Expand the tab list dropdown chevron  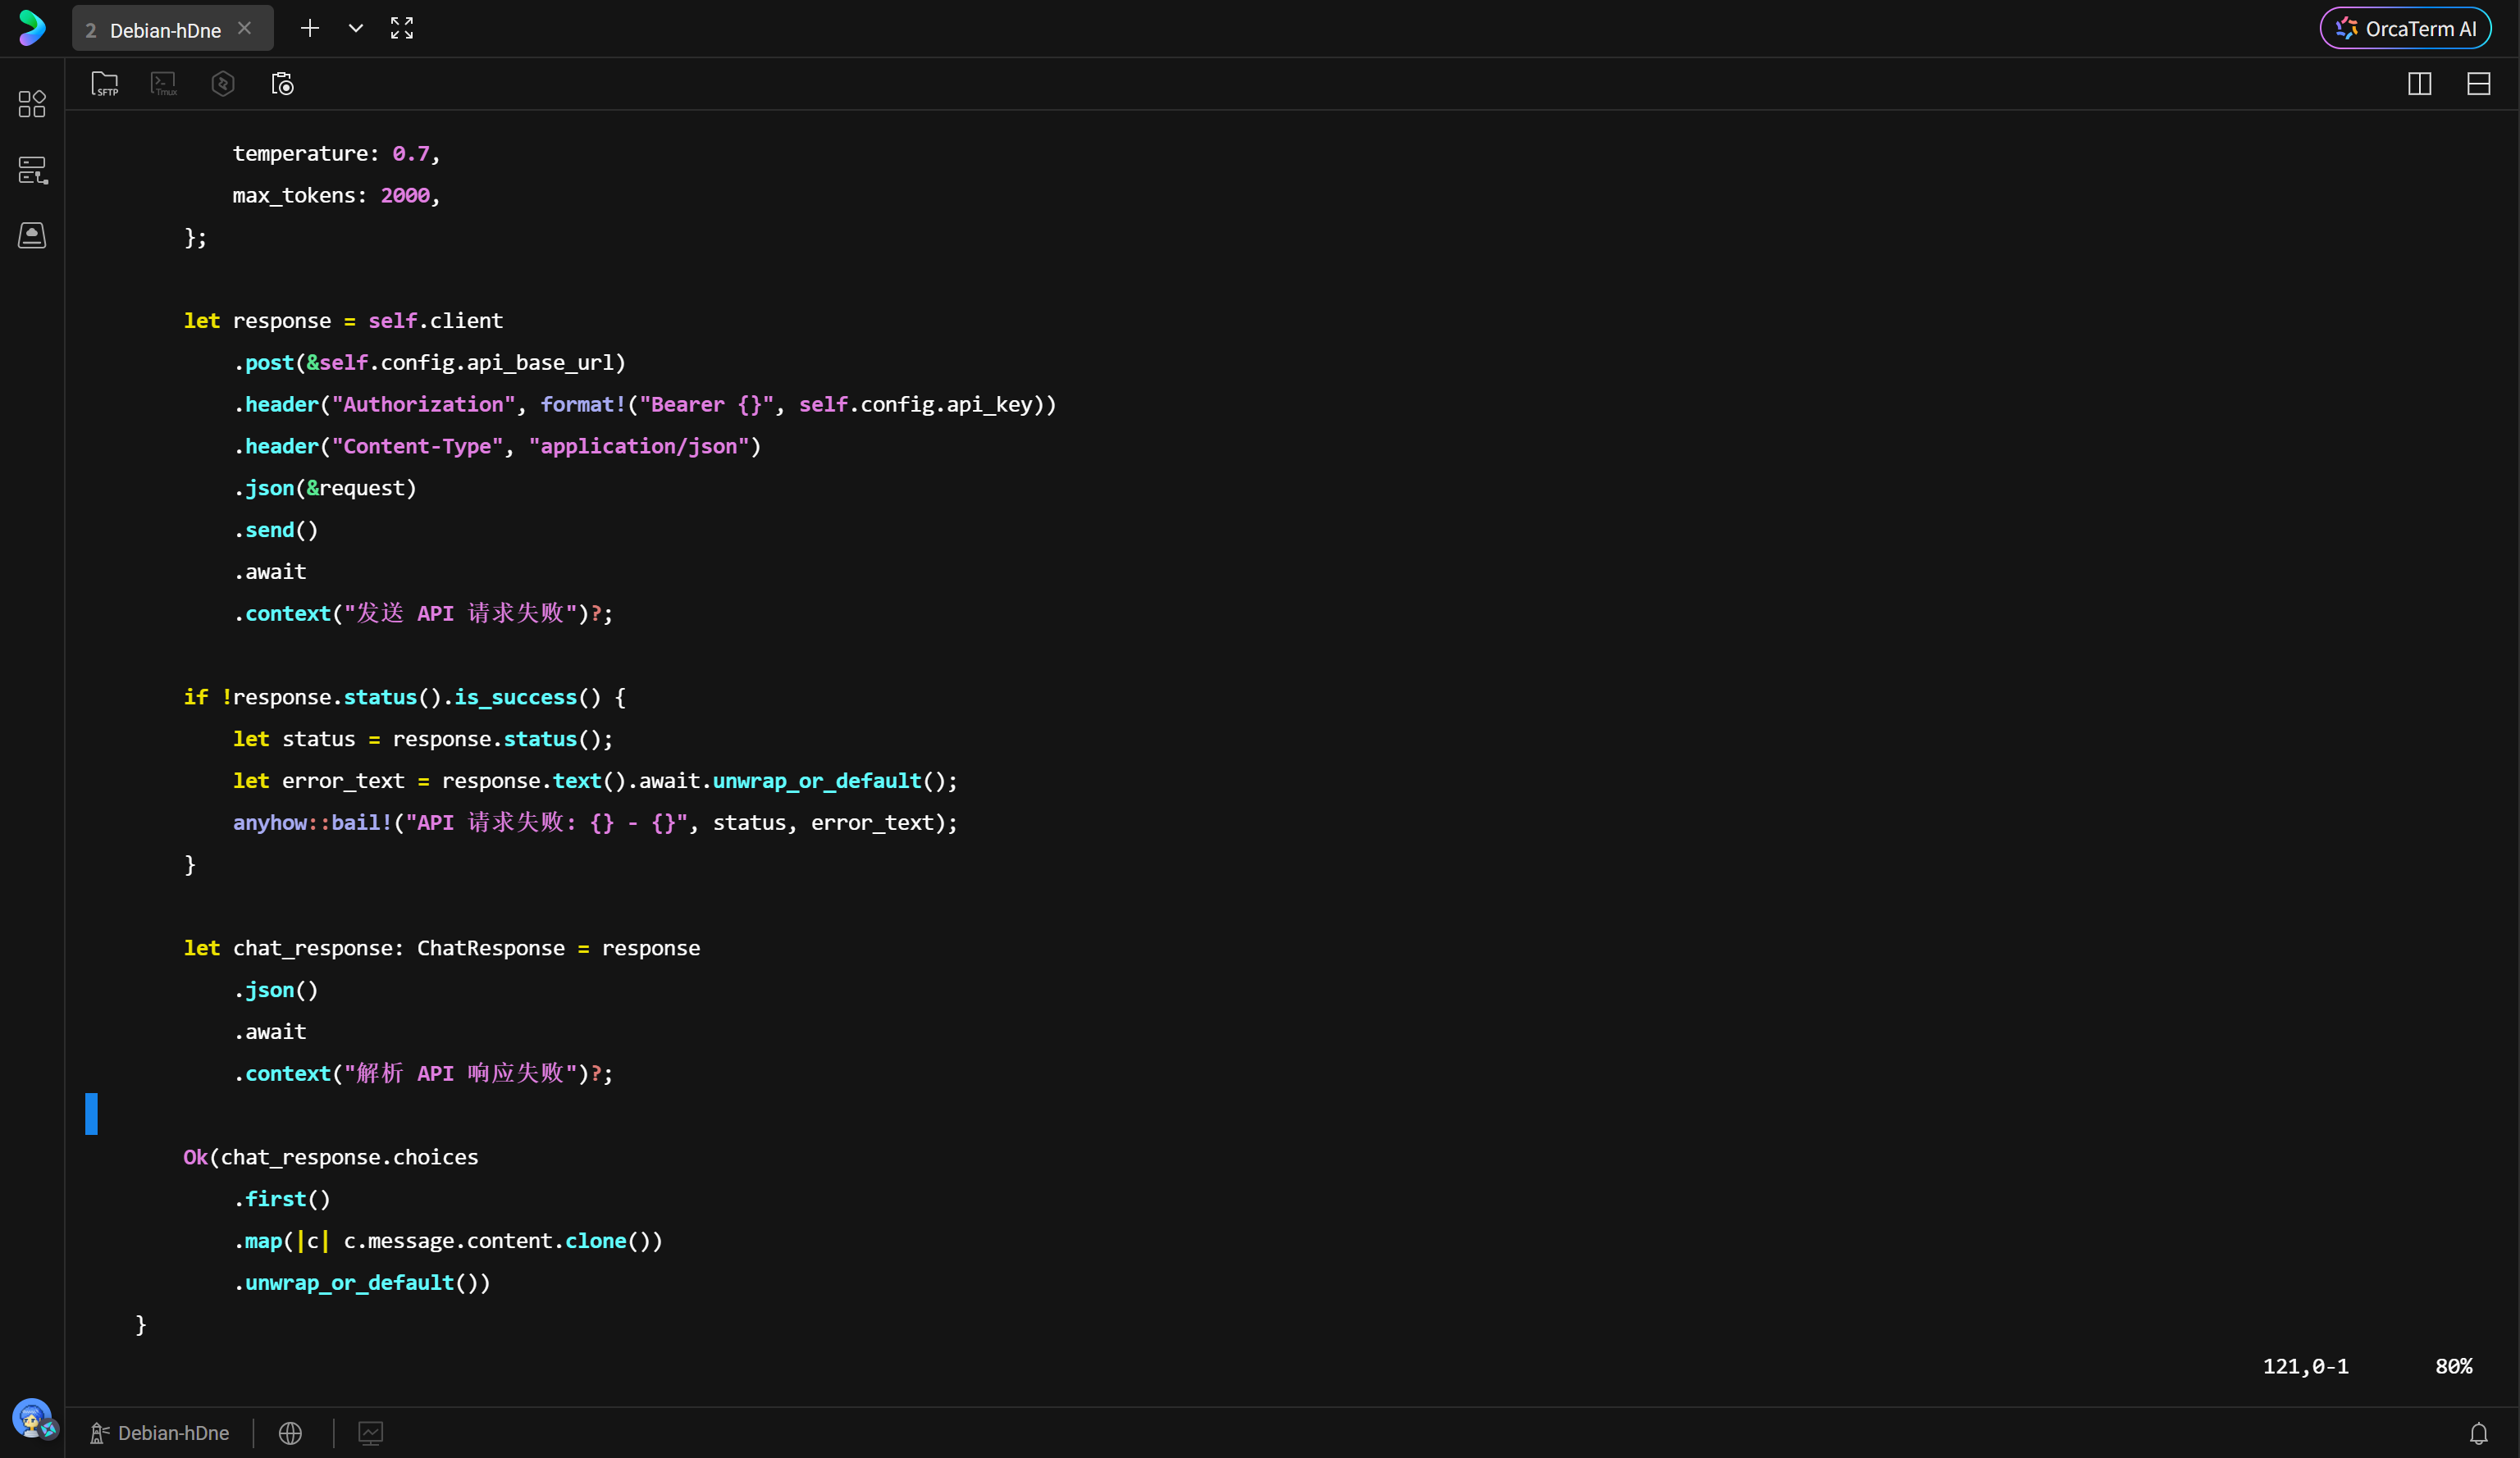[355, 28]
